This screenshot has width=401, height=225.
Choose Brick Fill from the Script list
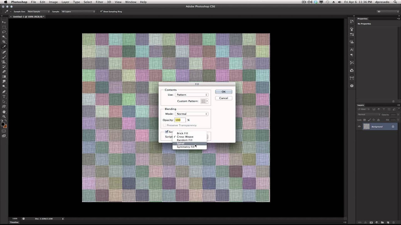190,133
